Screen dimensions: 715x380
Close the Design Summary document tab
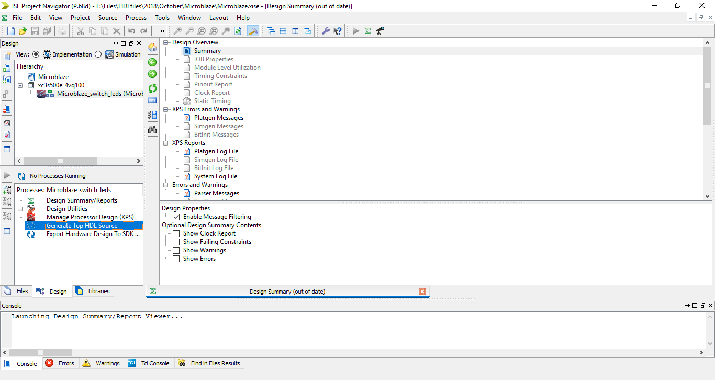(x=422, y=292)
